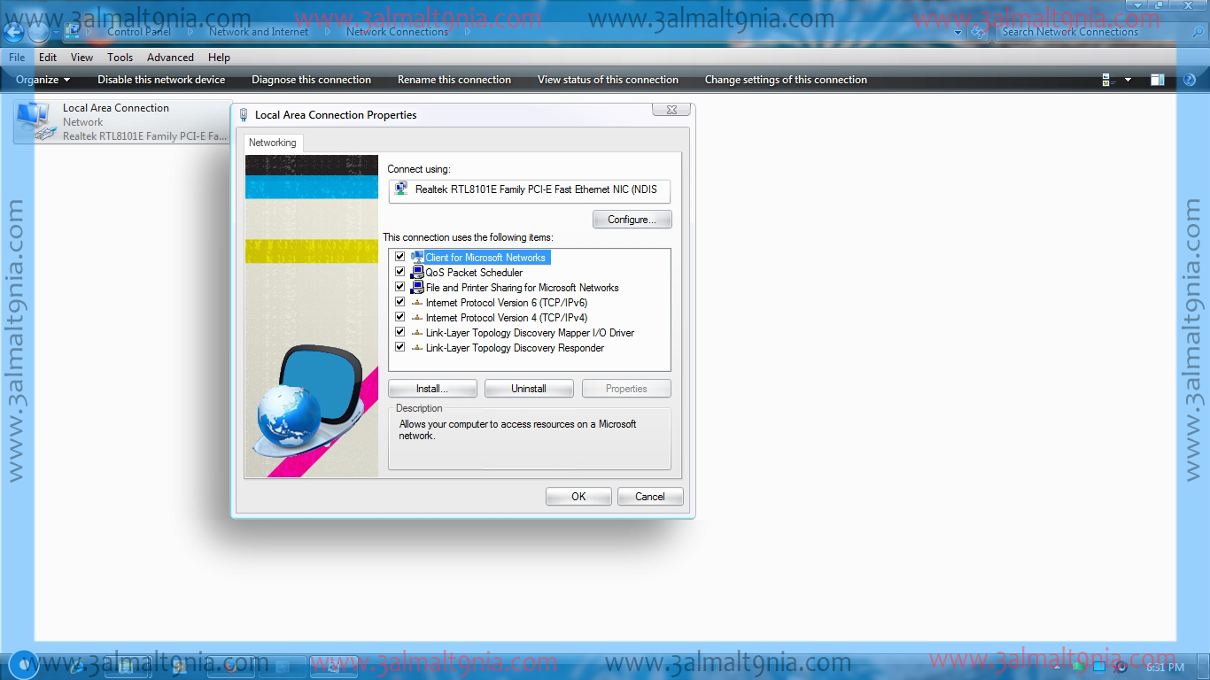Click the Change your view icon
The width and height of the screenshot is (1210, 680).
tap(1108, 80)
